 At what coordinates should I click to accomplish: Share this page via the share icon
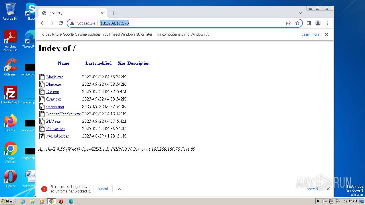pos(288,23)
